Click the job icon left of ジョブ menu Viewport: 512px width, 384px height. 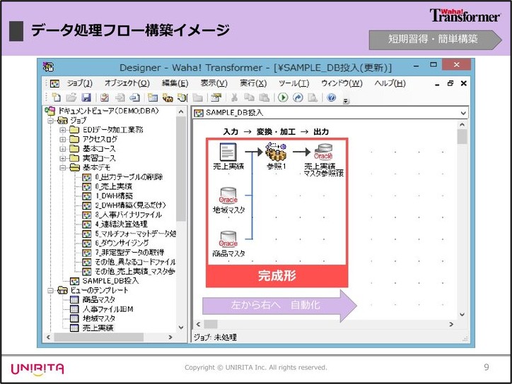(54, 83)
